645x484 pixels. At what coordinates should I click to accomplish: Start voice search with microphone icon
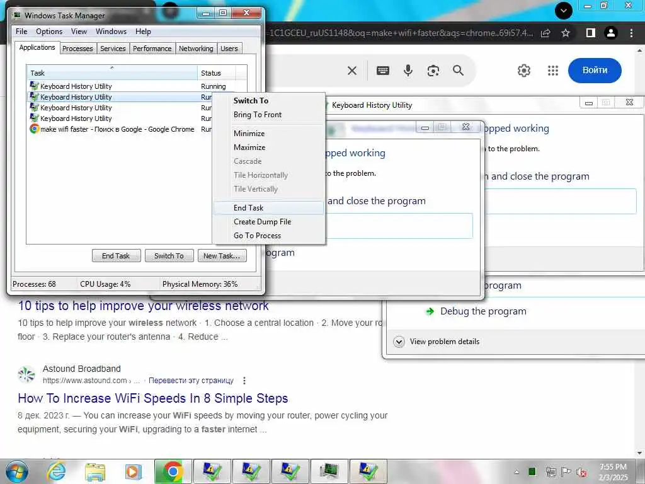click(x=408, y=71)
